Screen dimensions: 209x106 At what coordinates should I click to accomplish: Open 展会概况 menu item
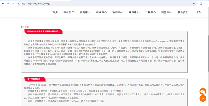69,12
